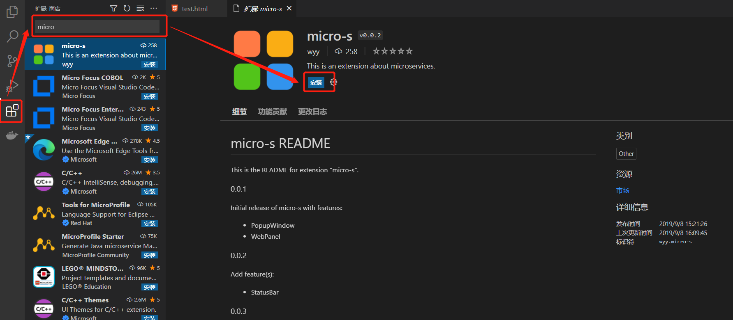Open extensions panel more actions menu
The width and height of the screenshot is (733, 320).
pos(154,8)
